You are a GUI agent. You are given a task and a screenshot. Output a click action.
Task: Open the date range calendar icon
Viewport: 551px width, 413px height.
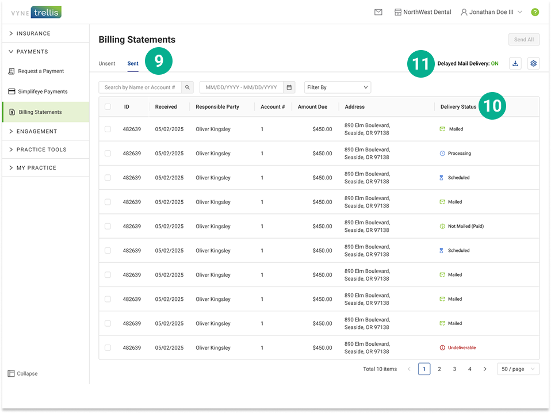point(289,87)
